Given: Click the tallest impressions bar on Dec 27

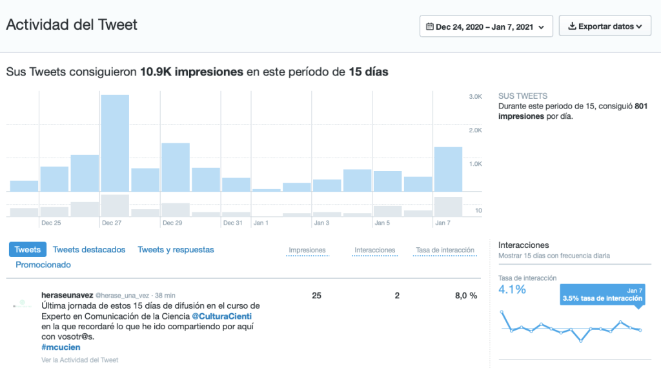Looking at the screenshot, I should click(x=115, y=143).
